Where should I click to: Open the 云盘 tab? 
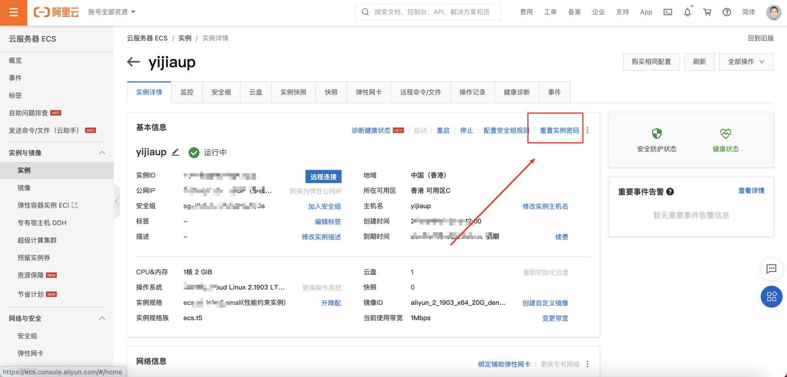click(x=256, y=92)
